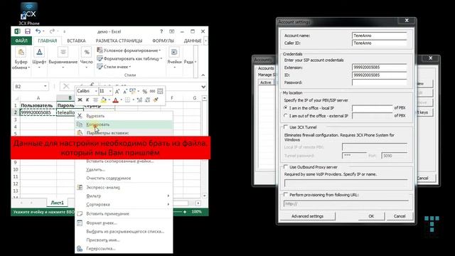Image resolution: width=455 pixels, height=256 pixels.
Task: Open the borders dropdown arrow on the mini toolbar
Action: pyautogui.click(x=133, y=100)
